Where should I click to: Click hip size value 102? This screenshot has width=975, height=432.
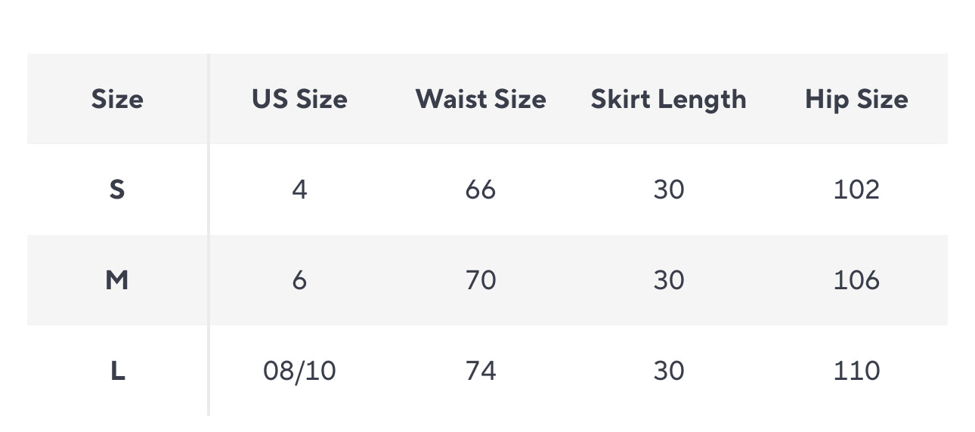coord(856,190)
